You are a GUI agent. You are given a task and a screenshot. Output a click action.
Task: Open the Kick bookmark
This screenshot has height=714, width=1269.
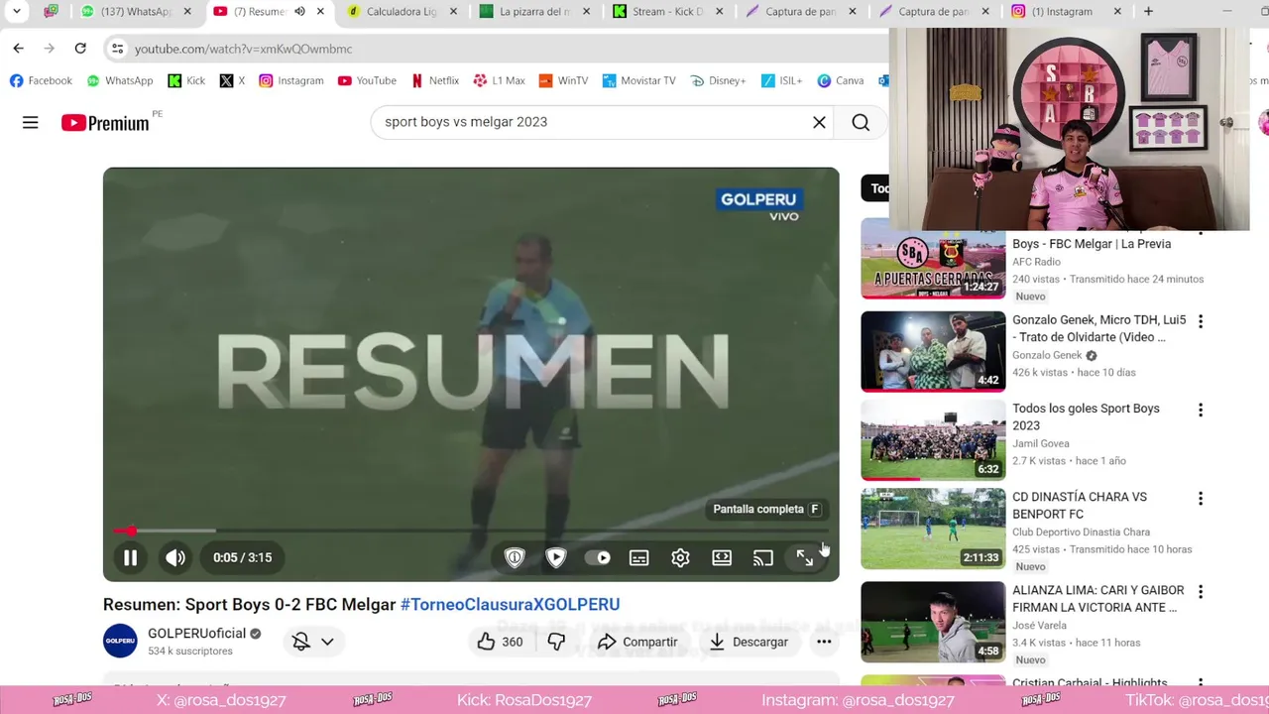pos(186,80)
